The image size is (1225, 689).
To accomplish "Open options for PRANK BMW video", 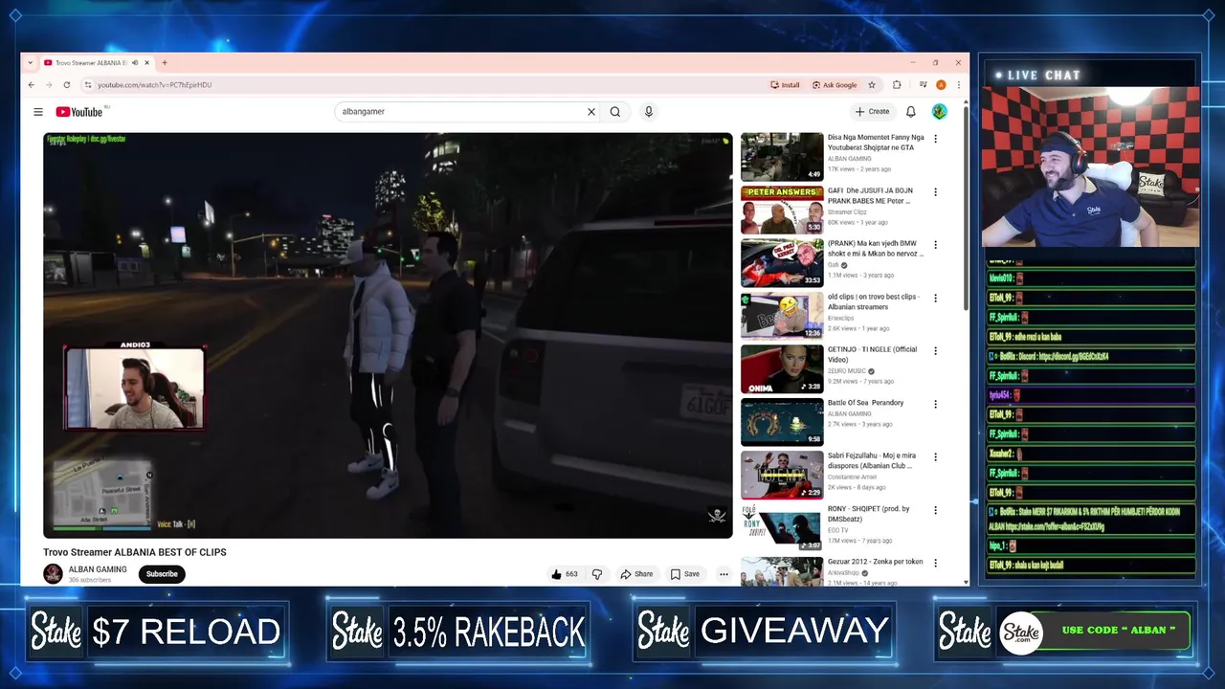I will 935,245.
